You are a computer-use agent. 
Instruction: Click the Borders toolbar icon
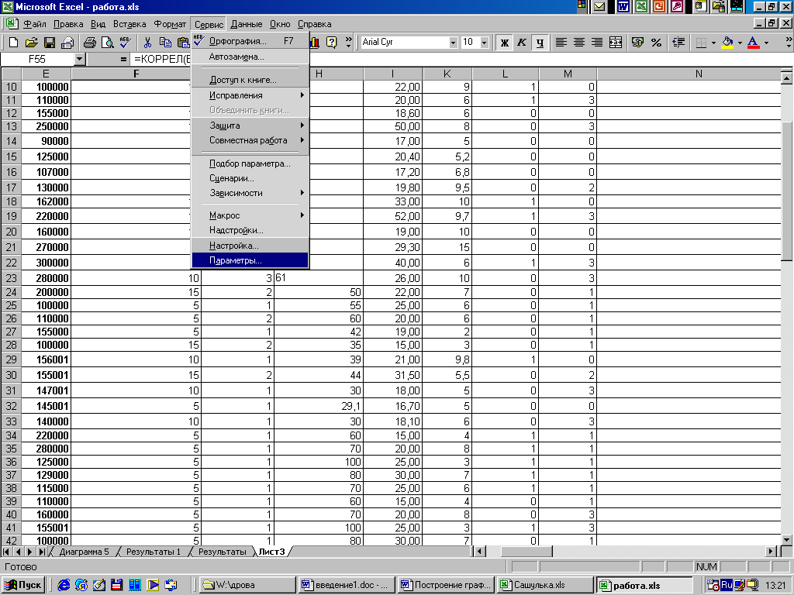(701, 43)
